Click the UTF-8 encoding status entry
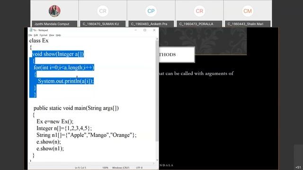 click(x=139, y=168)
